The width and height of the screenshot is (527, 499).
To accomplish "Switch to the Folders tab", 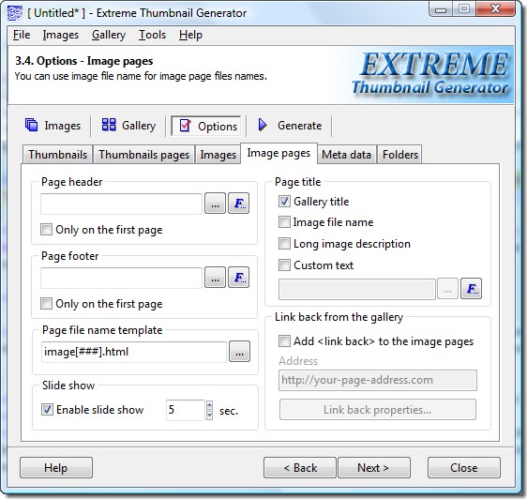I will 400,155.
